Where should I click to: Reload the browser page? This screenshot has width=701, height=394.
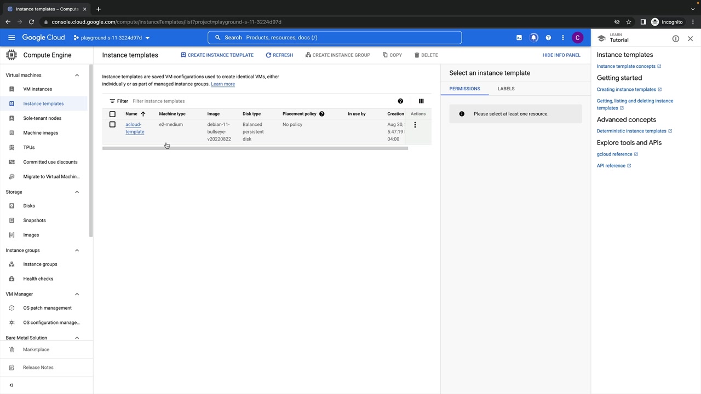pyautogui.click(x=31, y=22)
